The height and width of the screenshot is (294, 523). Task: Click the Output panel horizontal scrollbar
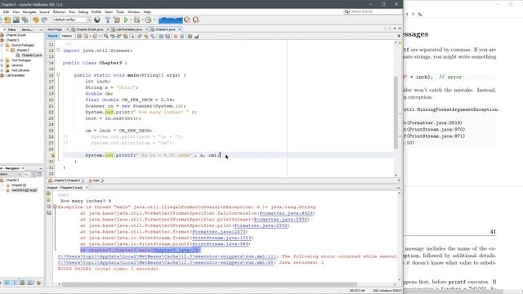pos(209,284)
